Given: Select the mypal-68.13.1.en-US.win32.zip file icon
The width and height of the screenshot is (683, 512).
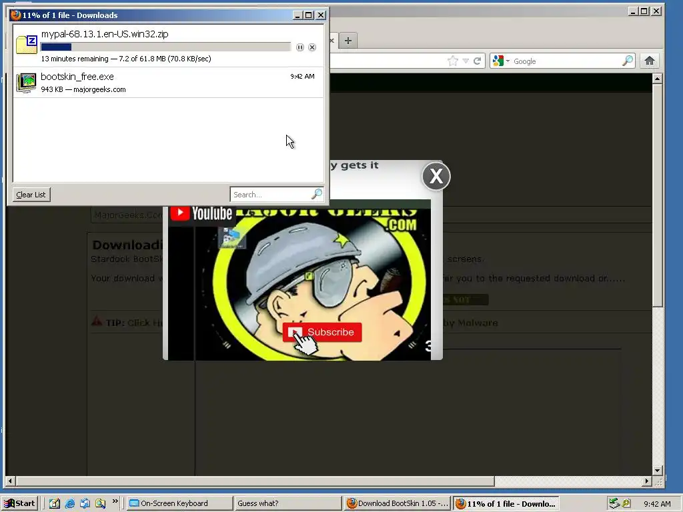Looking at the screenshot, I should [x=27, y=45].
